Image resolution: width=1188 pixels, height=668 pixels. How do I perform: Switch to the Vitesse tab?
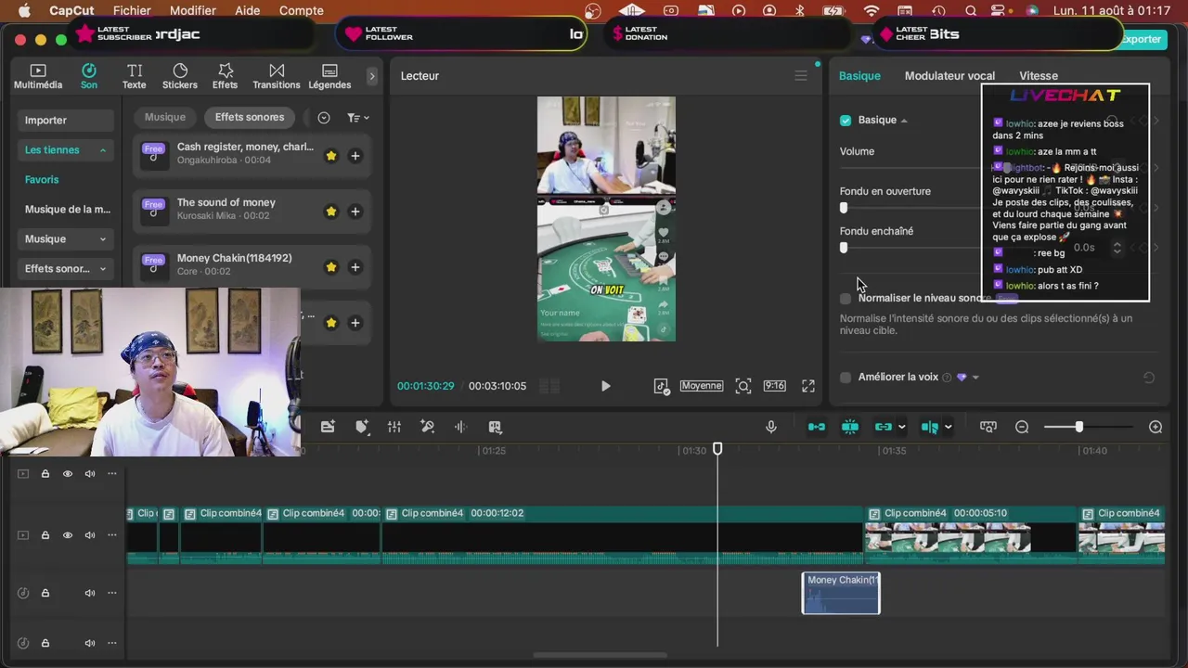click(x=1039, y=76)
